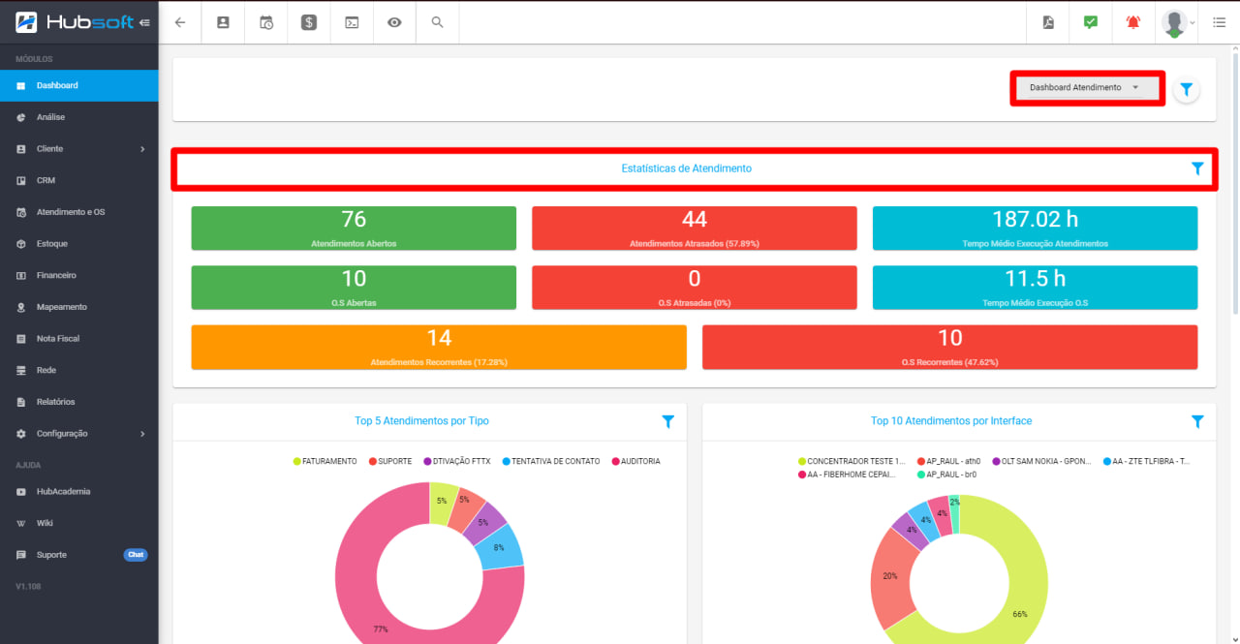Open the Mapeamento module
Screen dimensions: 1240x644
point(78,307)
